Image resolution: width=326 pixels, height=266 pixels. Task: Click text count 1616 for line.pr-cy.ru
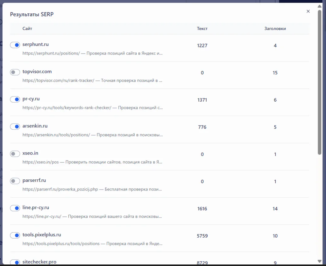point(202,209)
